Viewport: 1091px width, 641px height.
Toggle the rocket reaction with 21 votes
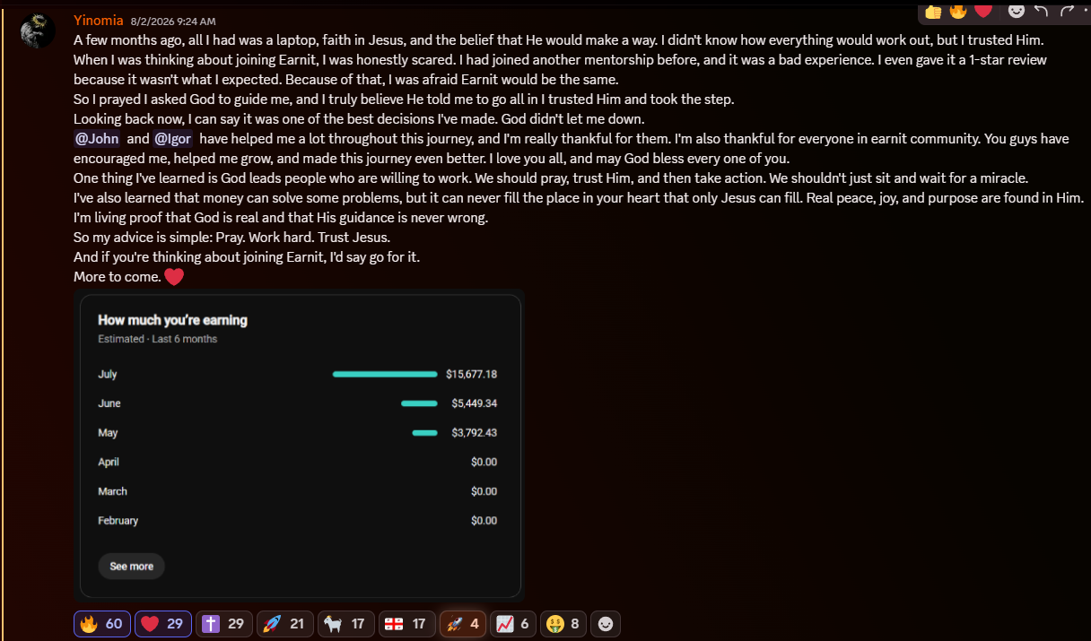pos(284,624)
